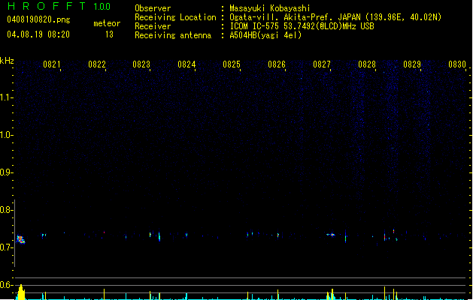Click the 0826 time marker
The width and height of the screenshot is (473, 300).
(x=277, y=64)
